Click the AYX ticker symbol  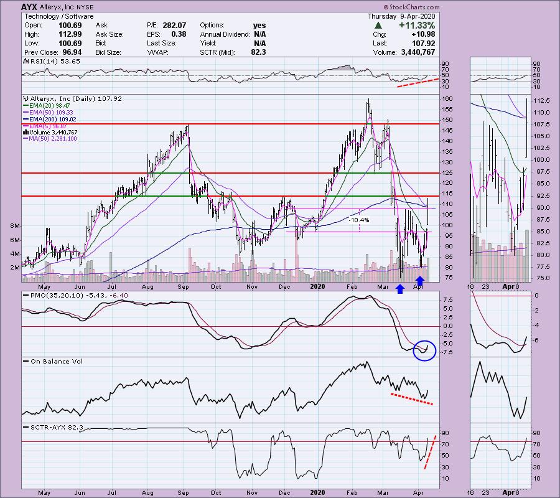29,7
